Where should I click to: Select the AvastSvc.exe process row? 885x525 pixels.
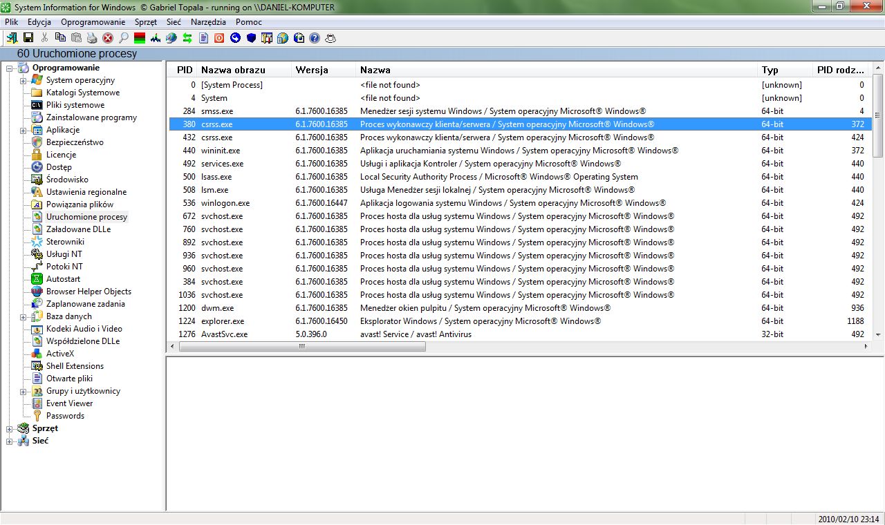[520, 334]
